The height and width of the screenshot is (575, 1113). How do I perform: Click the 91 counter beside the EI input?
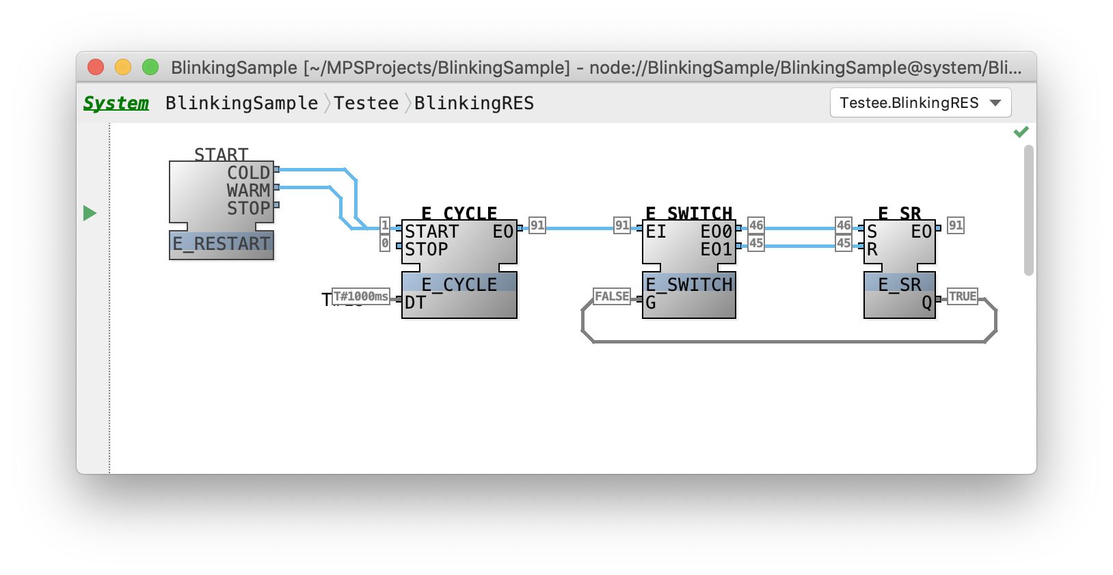pyautogui.click(x=622, y=225)
